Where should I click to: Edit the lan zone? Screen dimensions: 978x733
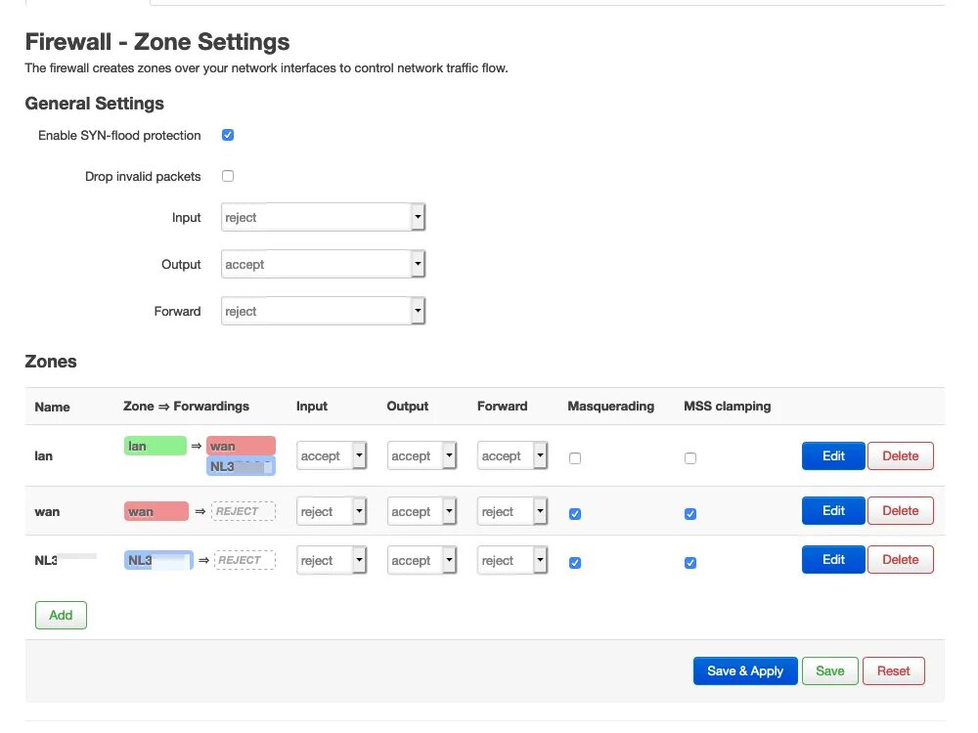point(833,455)
